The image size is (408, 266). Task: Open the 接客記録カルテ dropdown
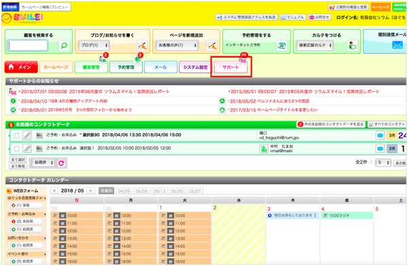coord(315,46)
